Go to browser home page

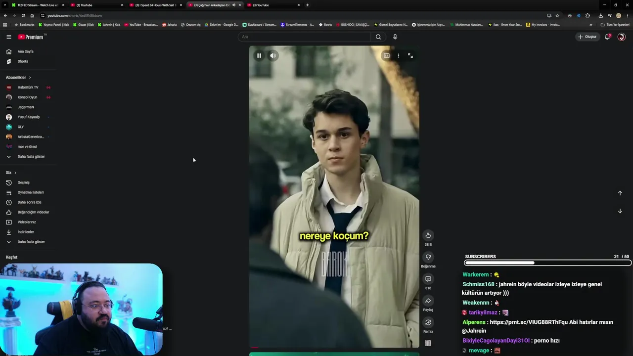tap(32, 15)
